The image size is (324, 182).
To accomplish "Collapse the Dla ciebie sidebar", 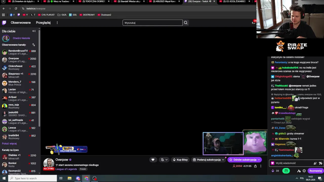I will point(34,31).
